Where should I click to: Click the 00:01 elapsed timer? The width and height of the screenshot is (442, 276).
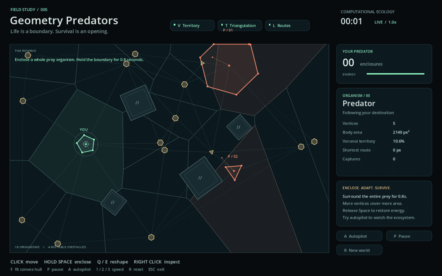tap(352, 21)
